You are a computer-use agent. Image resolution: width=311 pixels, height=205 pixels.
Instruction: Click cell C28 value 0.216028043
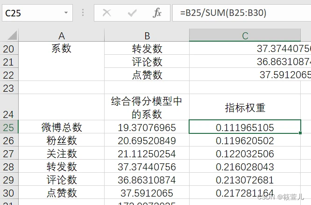(245, 166)
